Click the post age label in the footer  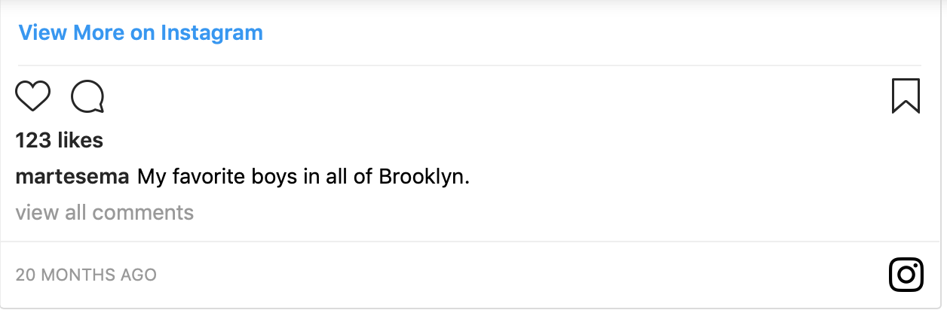click(x=86, y=275)
